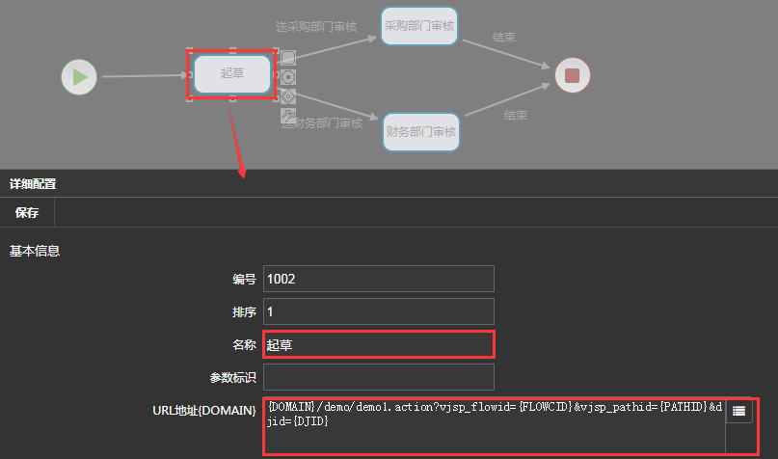Select the 起草 task node

coord(232,74)
